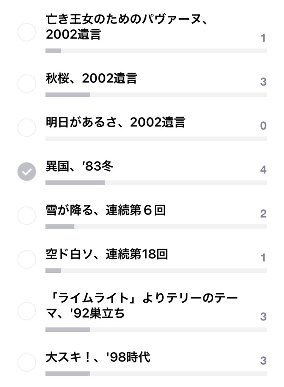284x387 pixels.
Task: Click the 大スキ！、'98時代 option text
Action: (98, 357)
